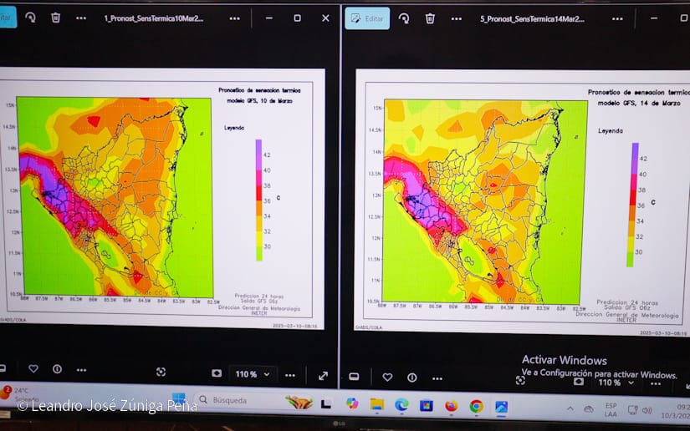690x431 pixels.
Task: Favorite the left image with heart icon
Action: point(33,368)
